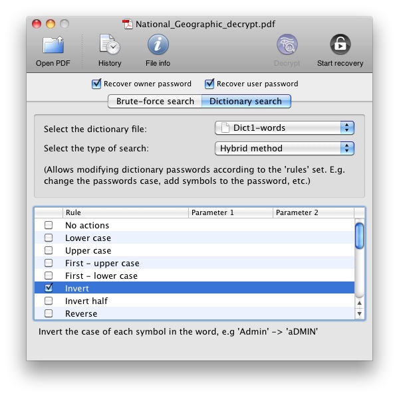Image resolution: width=399 pixels, height=397 pixels.
Task: Show File info via the toolbar icon
Action: [158, 46]
